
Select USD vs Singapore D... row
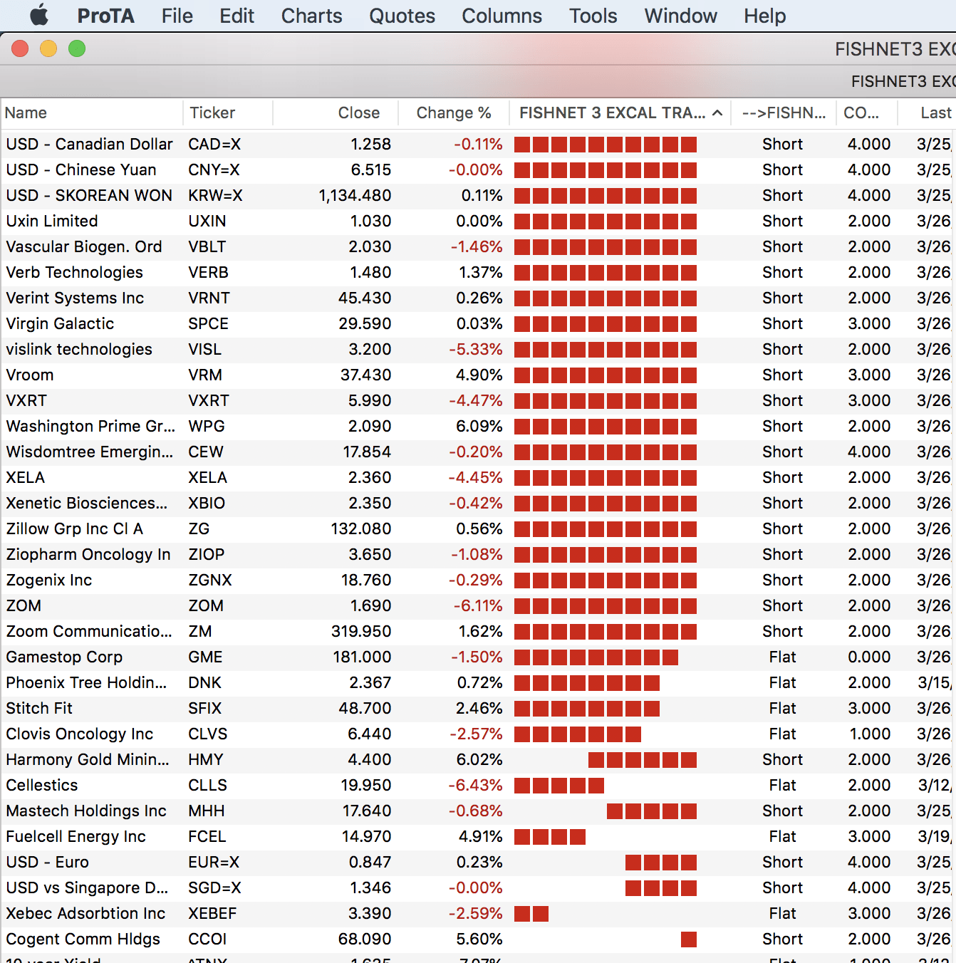[478, 887]
